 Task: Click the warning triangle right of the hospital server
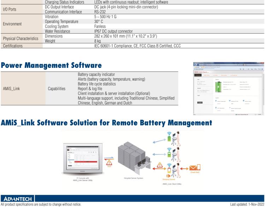pyautogui.click(x=160, y=166)
